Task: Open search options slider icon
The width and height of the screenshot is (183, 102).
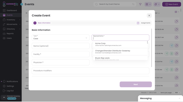Action: (x=133, y=4)
